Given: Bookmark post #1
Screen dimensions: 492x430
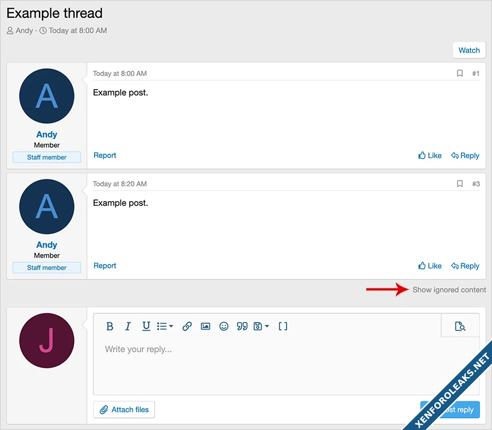Looking at the screenshot, I should [x=460, y=74].
